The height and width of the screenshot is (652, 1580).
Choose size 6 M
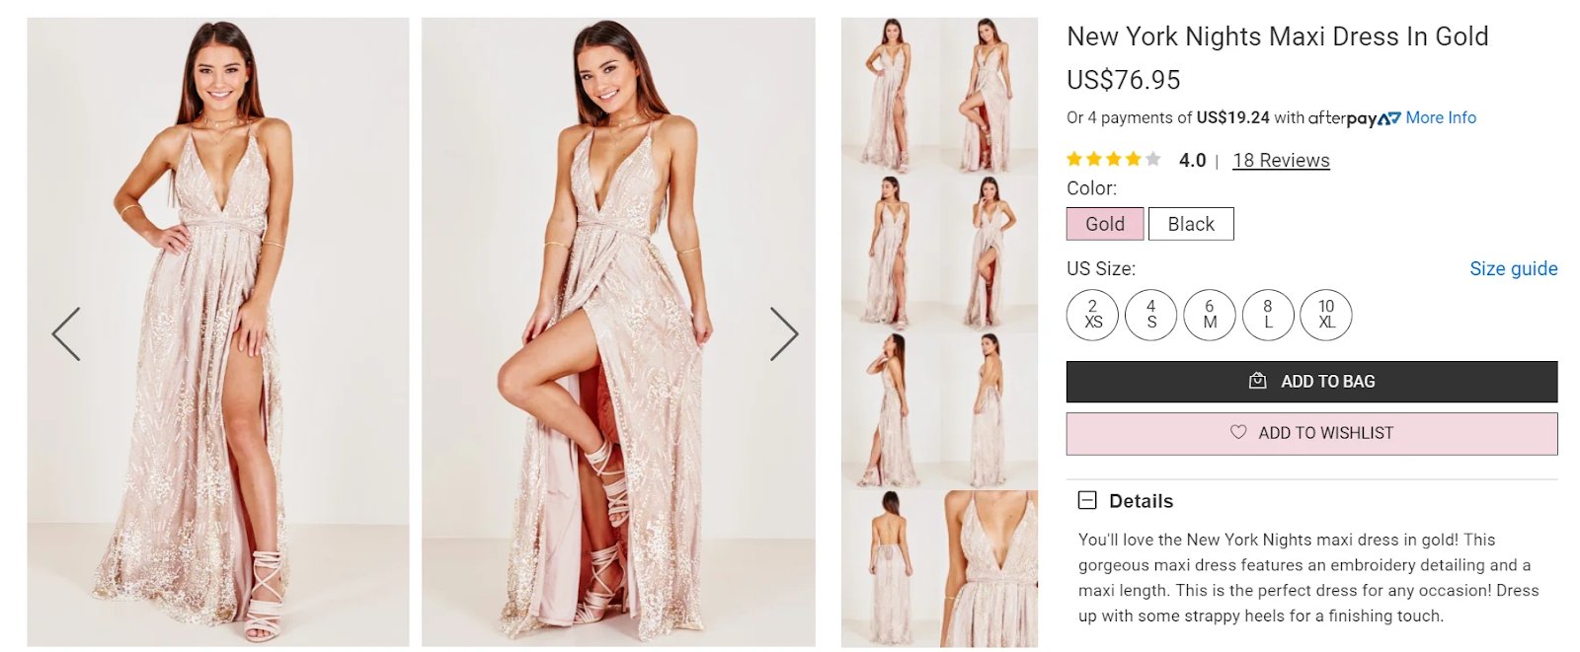coord(1210,315)
